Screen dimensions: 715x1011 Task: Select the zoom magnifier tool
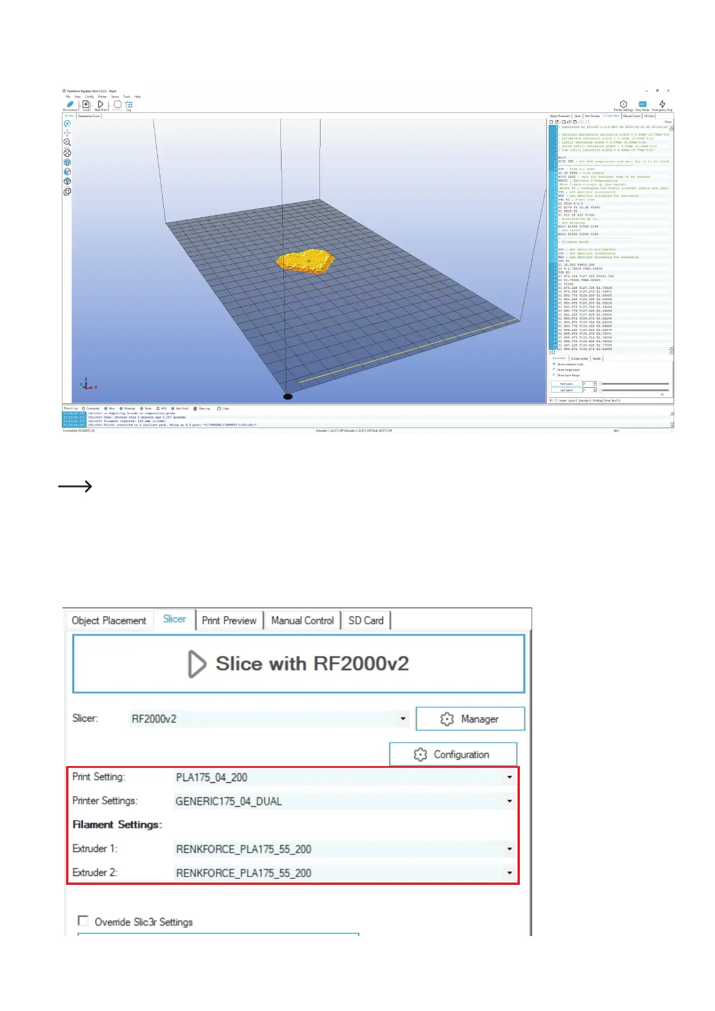pyautogui.click(x=67, y=142)
